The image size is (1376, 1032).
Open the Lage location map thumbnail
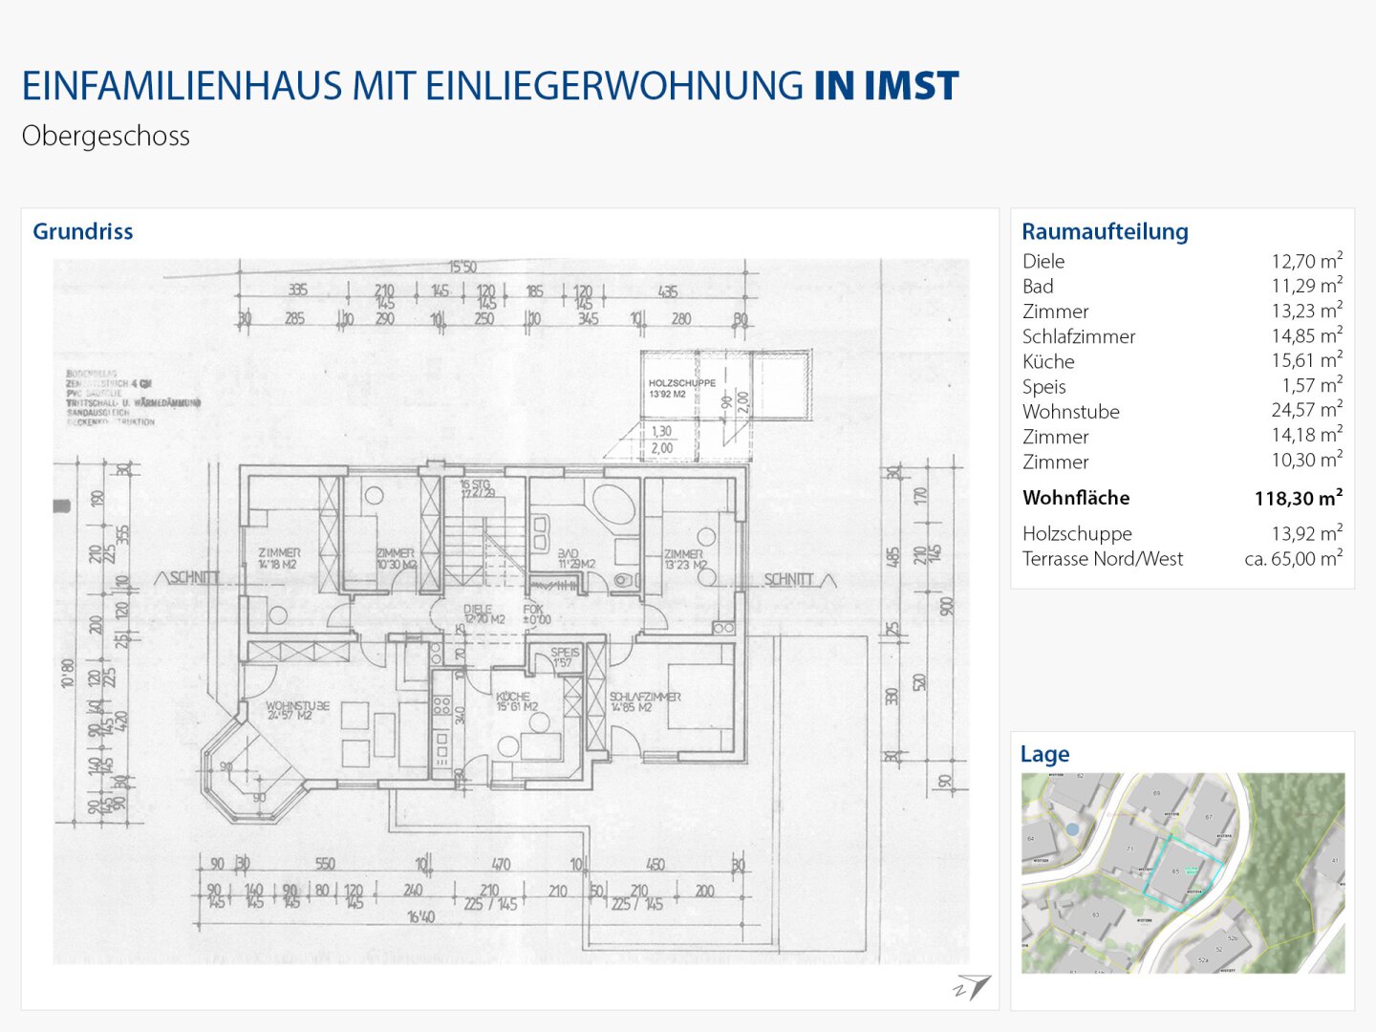click(x=1183, y=873)
